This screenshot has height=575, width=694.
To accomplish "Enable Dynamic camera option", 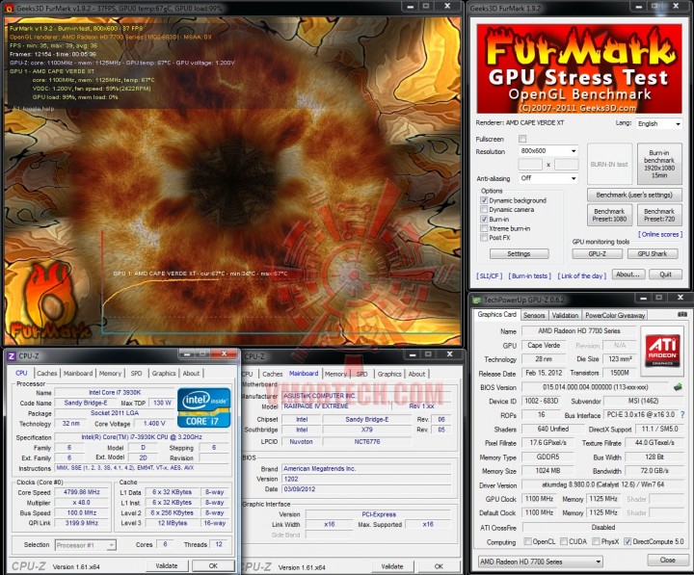I will click(x=484, y=210).
